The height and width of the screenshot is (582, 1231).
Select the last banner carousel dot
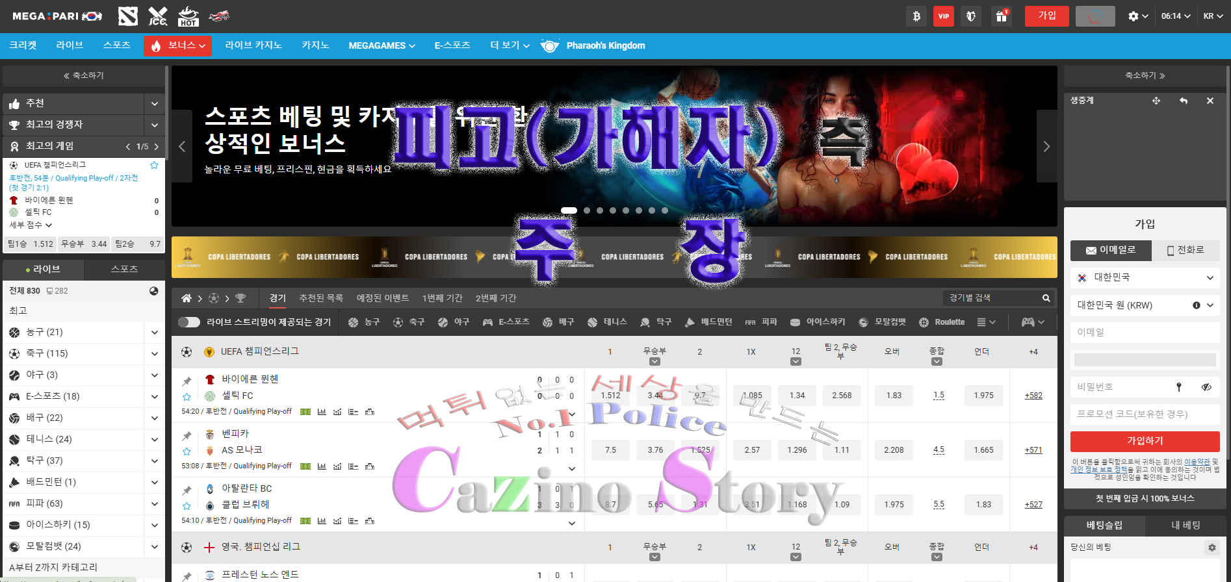click(664, 210)
